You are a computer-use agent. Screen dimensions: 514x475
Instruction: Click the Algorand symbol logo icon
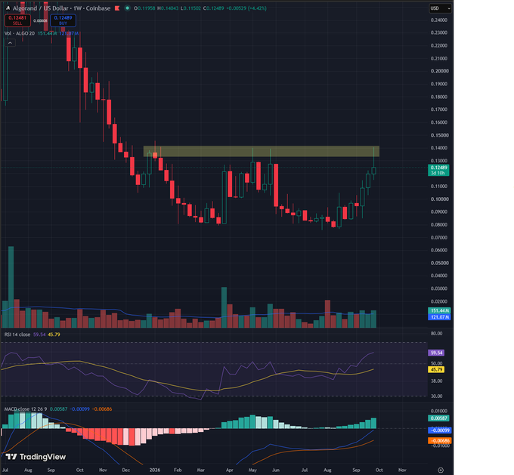tap(8, 8)
